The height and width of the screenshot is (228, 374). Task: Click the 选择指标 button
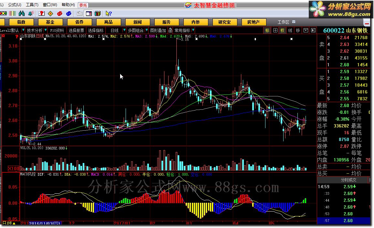click(x=96, y=30)
